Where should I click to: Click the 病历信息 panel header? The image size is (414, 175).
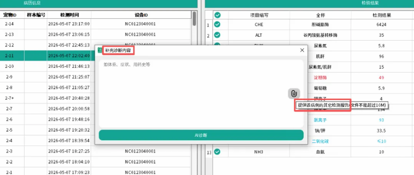click(x=32, y=3)
